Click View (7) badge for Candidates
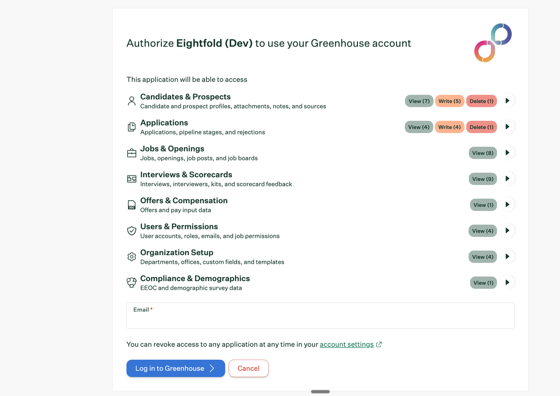This screenshot has height=396, width=560. [x=419, y=101]
